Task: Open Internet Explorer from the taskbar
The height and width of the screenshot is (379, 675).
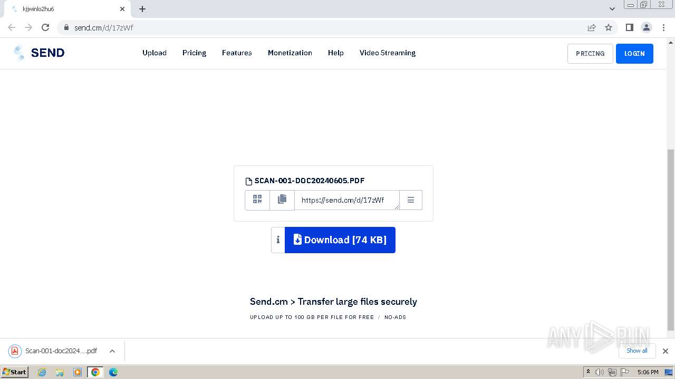Action: [42, 372]
